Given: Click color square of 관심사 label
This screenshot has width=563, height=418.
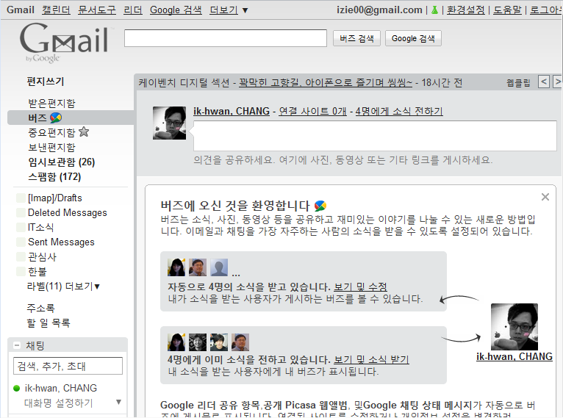Looking at the screenshot, I should click(x=21, y=257).
